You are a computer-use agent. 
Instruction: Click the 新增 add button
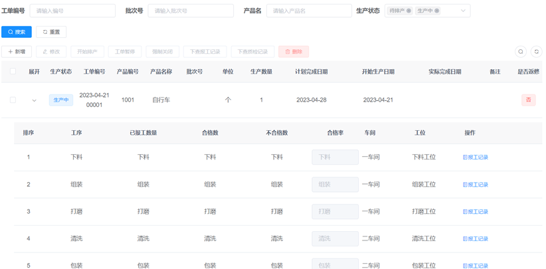point(17,51)
